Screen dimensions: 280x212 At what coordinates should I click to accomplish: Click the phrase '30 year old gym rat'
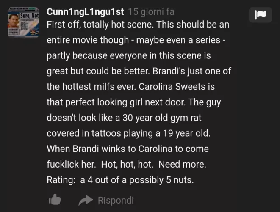coord(162,118)
